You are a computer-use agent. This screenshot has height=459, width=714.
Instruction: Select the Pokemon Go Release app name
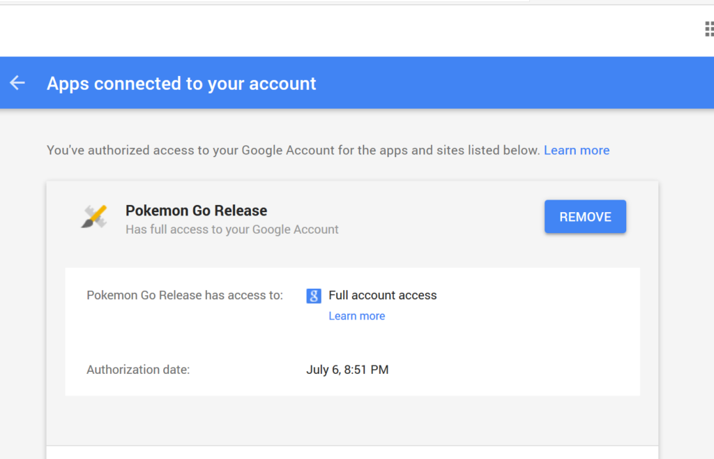[x=197, y=210]
